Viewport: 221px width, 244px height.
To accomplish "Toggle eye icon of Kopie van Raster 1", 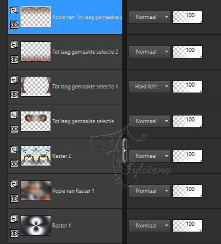I will (14, 199).
